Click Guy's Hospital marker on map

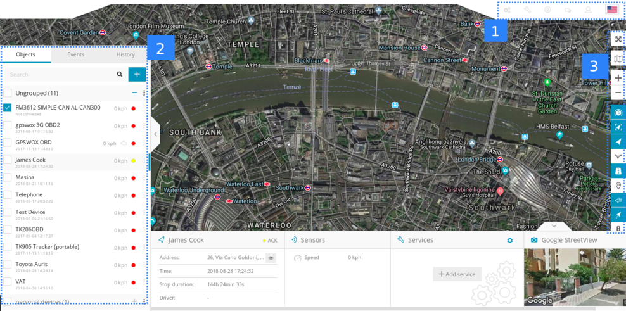click(500, 192)
